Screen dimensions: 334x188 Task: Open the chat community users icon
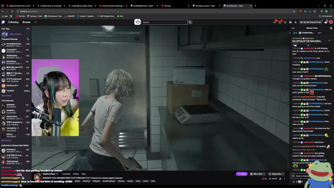pyautogui.click(x=331, y=28)
